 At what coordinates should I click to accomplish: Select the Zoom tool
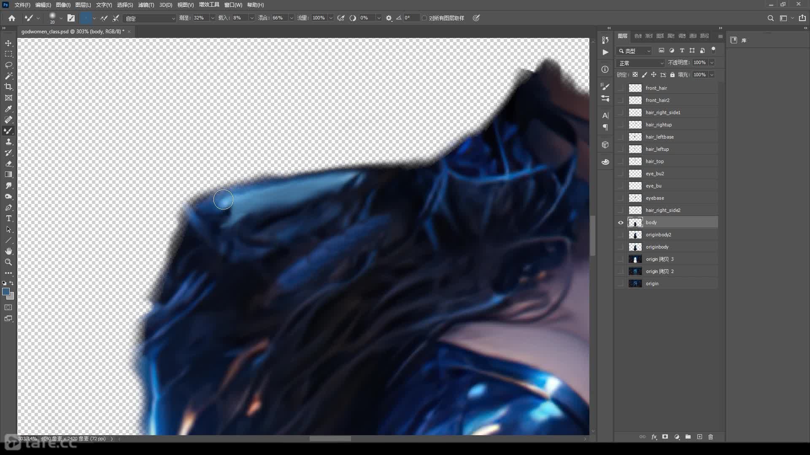click(x=8, y=262)
